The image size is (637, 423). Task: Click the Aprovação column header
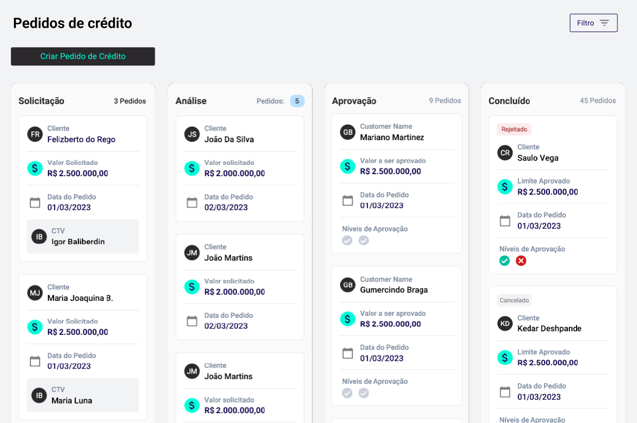pos(354,101)
